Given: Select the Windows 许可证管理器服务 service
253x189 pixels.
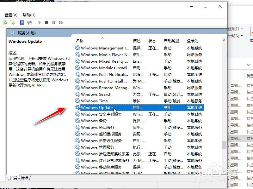Looking at the screenshot, I should pos(139,160).
